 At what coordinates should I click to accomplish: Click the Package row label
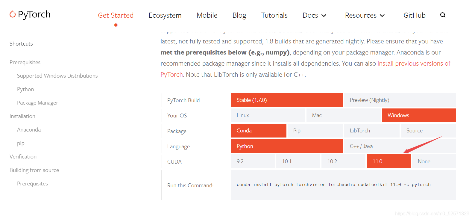(x=177, y=131)
